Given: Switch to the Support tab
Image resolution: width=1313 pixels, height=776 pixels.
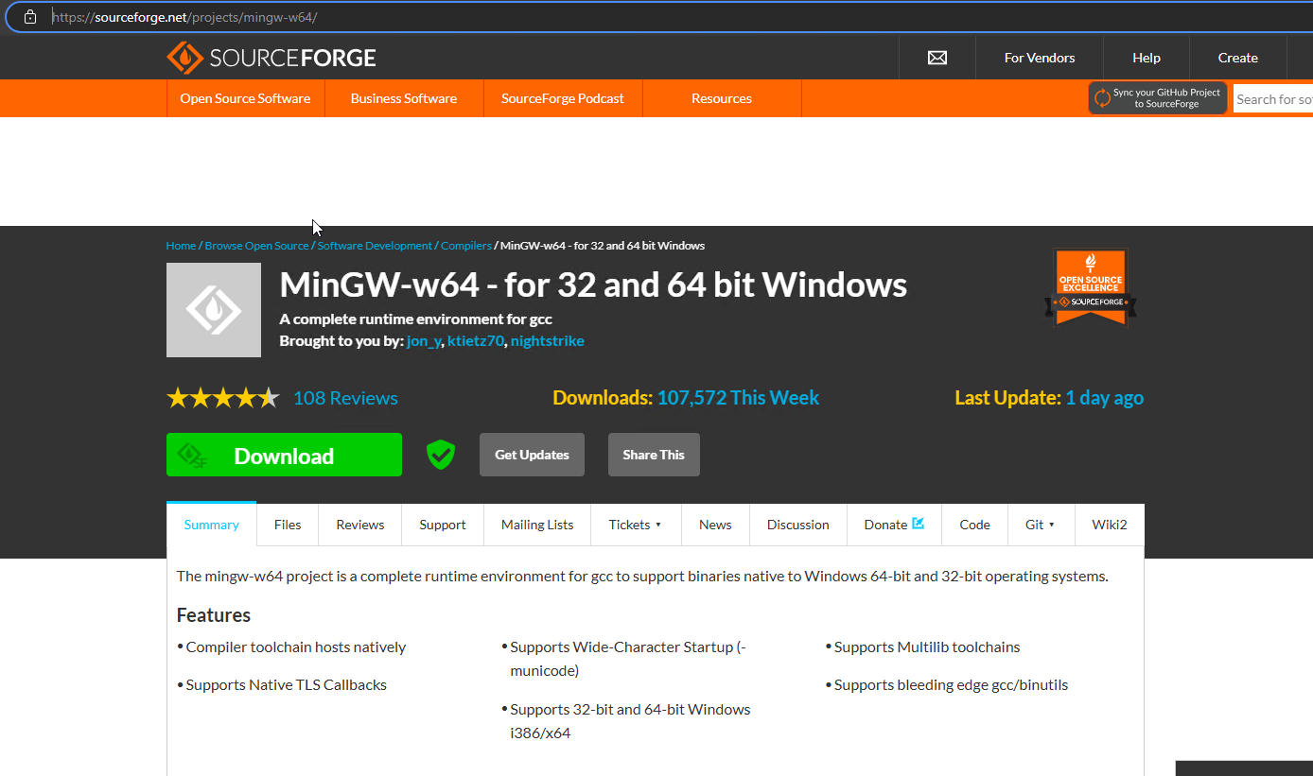Looking at the screenshot, I should [443, 525].
